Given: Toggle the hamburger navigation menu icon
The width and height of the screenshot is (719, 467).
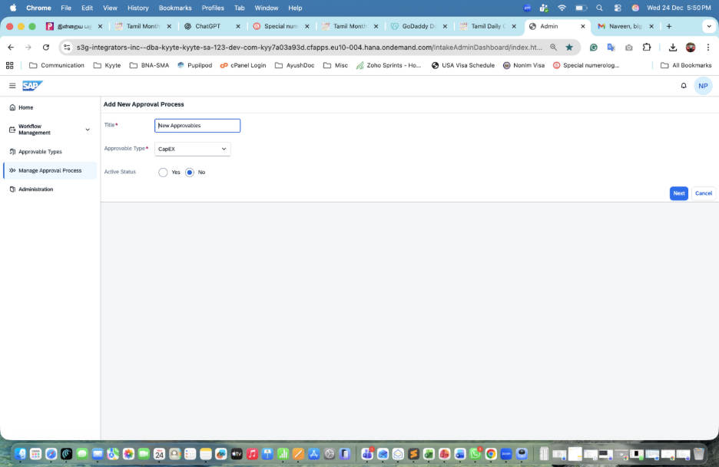Looking at the screenshot, I should click(x=12, y=86).
